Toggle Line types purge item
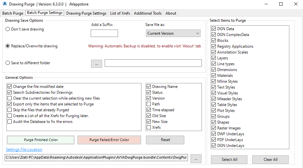303x168 pixels. 214,64
